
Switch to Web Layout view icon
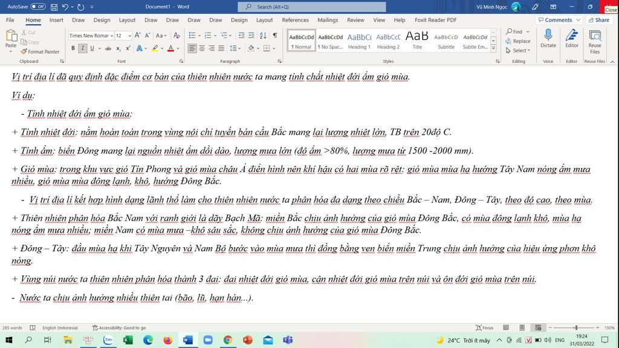[537, 327]
